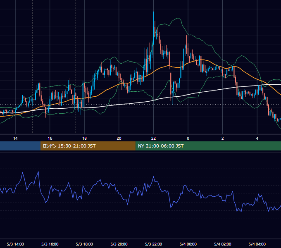Click the 5/4 00:00 date label
The width and height of the screenshot is (281, 248).
point(188,244)
